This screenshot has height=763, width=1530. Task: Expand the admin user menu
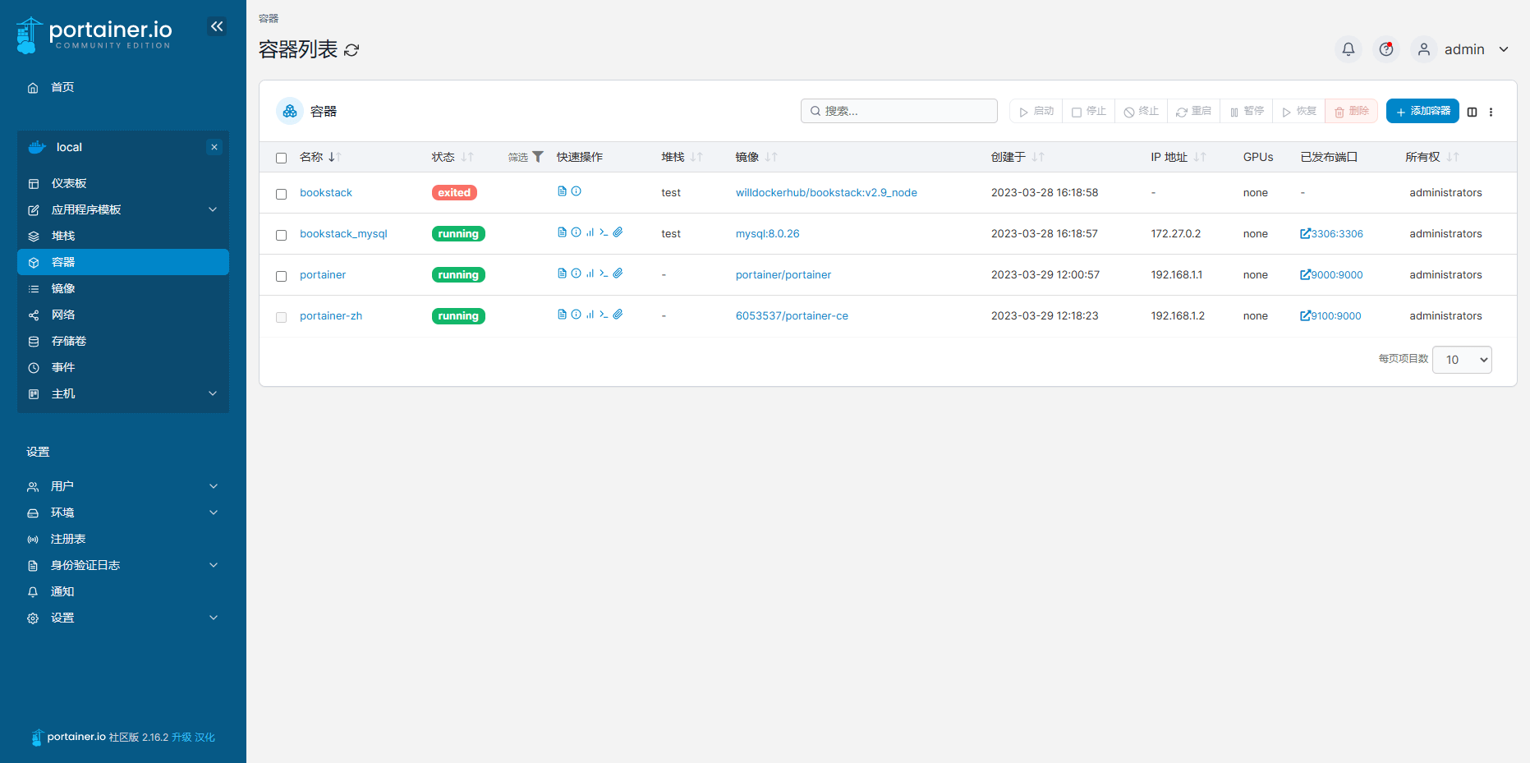coord(1470,49)
